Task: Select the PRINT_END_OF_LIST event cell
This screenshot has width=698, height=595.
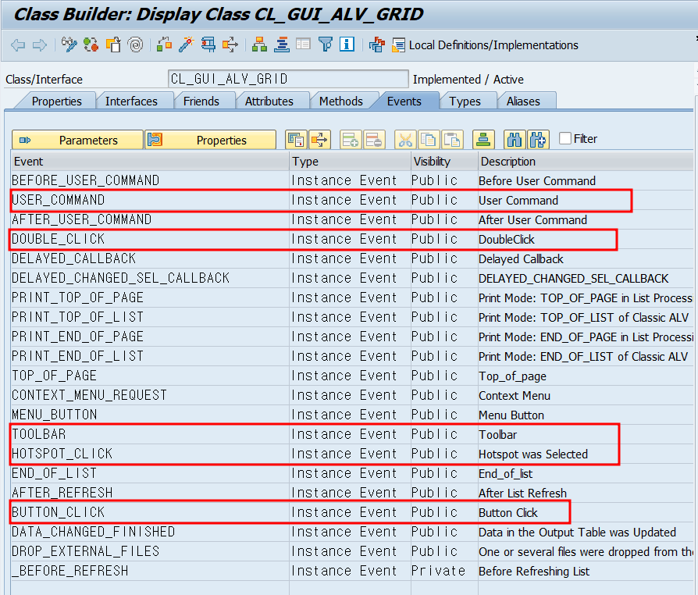Action: pyautogui.click(x=150, y=356)
